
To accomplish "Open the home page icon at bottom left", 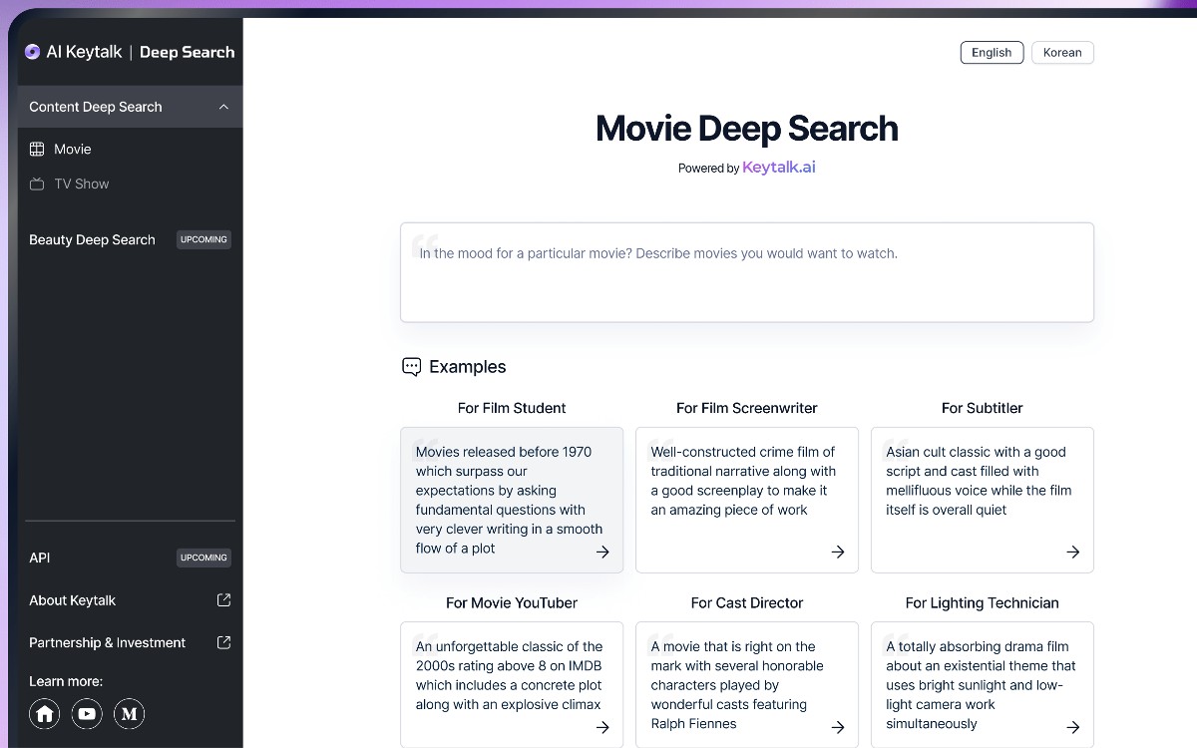I will [x=44, y=714].
